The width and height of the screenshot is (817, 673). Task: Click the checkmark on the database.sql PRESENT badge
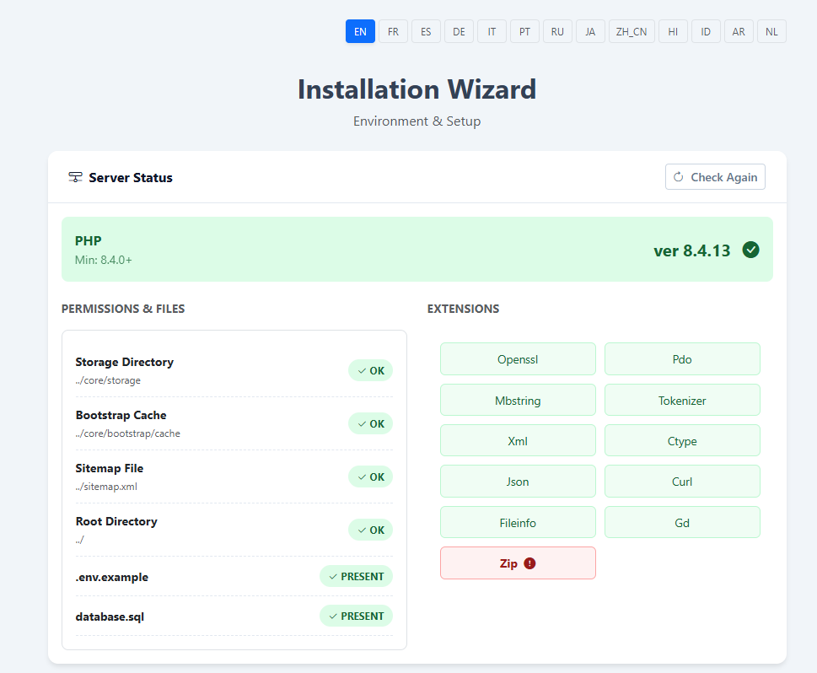[332, 616]
